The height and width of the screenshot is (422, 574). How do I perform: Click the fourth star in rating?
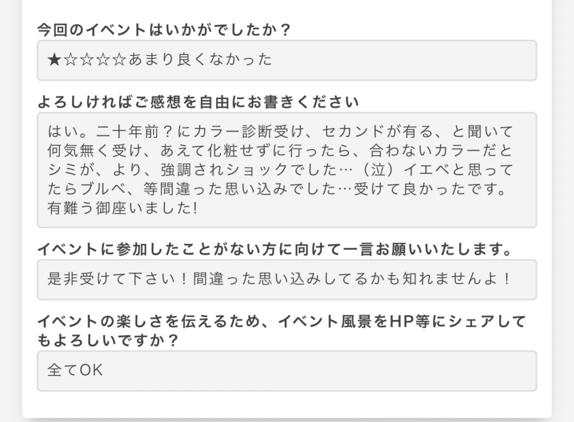(103, 59)
